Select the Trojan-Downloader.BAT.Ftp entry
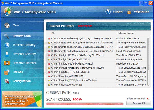 tap(131, 80)
